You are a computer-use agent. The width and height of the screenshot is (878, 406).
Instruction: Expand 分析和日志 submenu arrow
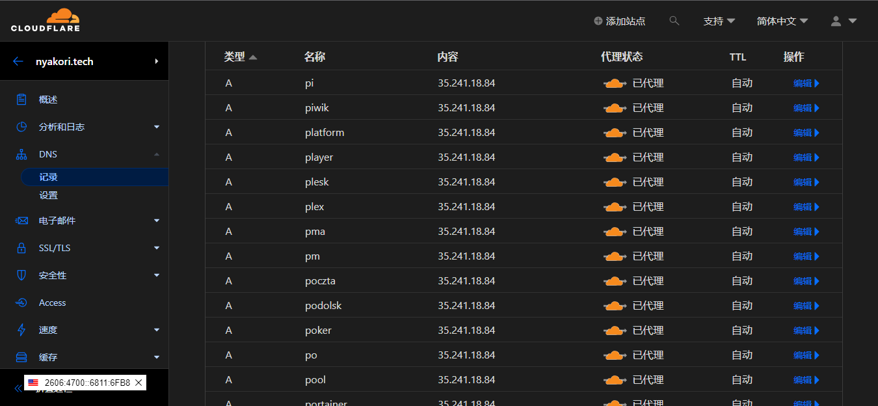pos(157,127)
